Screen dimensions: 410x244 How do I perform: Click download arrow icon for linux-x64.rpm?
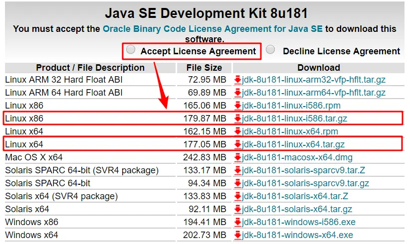(238, 131)
